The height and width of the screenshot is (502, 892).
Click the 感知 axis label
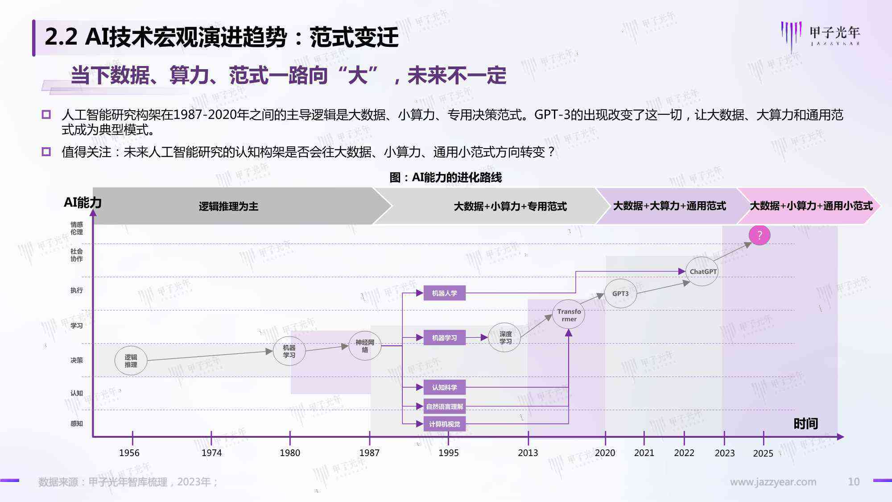[77, 423]
